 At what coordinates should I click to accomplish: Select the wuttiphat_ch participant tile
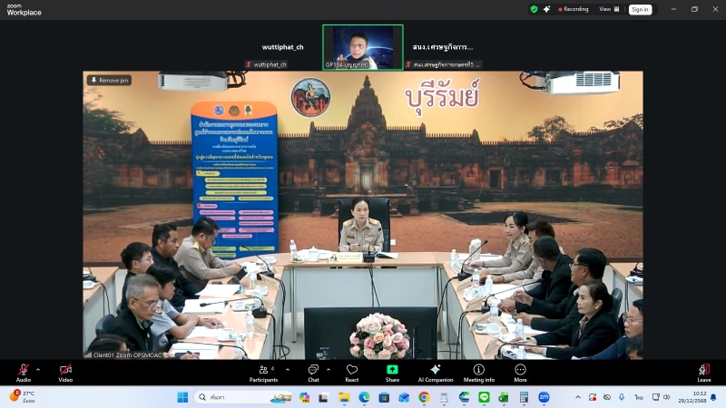pyautogui.click(x=282, y=48)
